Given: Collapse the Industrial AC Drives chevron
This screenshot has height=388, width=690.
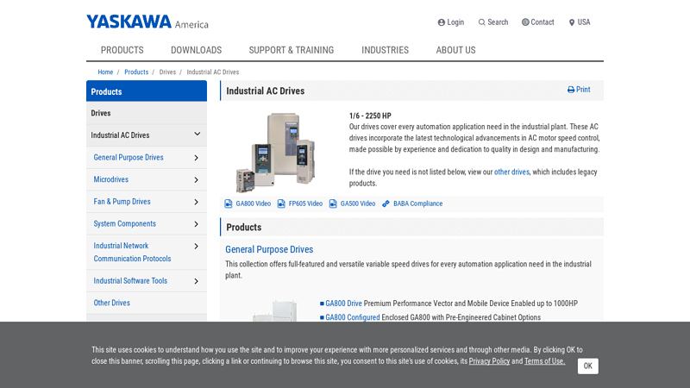Looking at the screenshot, I should (198, 135).
